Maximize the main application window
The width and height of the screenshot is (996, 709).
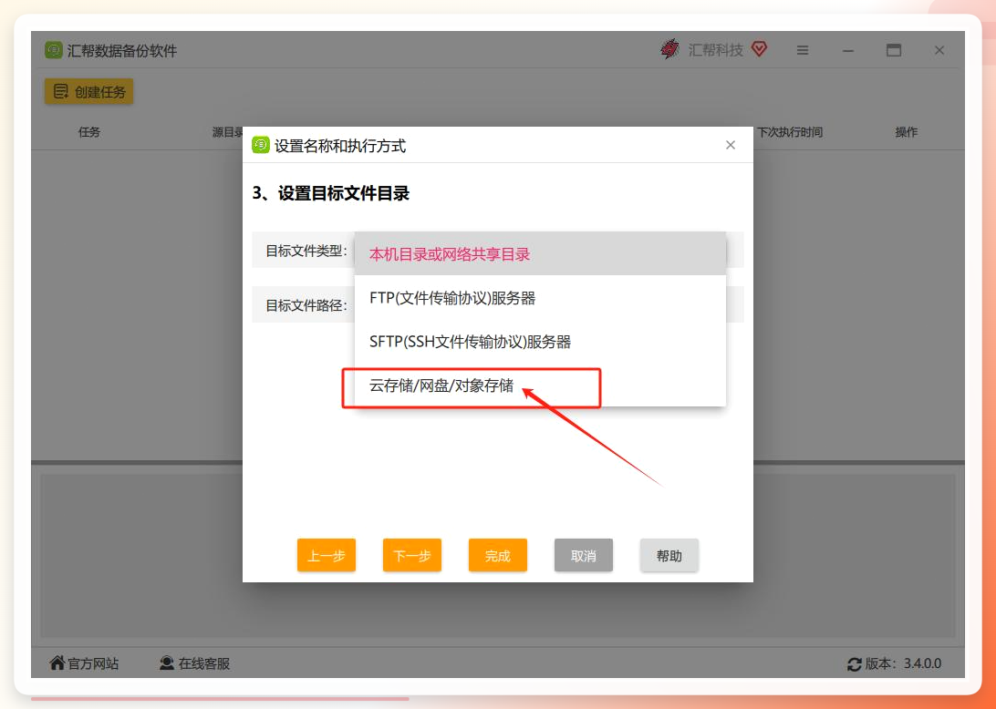894,50
